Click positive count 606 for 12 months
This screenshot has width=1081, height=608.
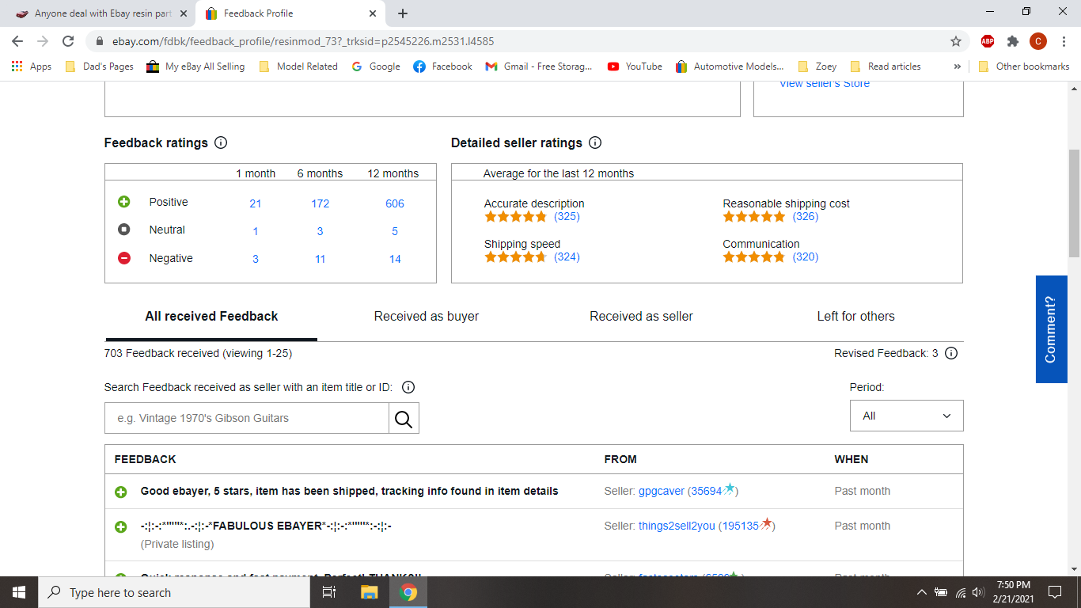click(x=395, y=203)
